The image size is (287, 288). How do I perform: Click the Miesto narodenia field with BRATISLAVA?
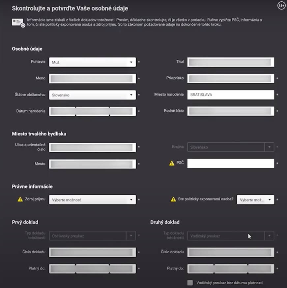tap(231, 95)
